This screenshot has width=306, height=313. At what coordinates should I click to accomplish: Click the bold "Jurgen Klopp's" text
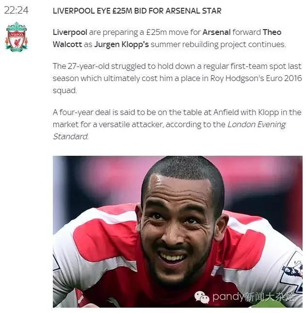click(122, 44)
